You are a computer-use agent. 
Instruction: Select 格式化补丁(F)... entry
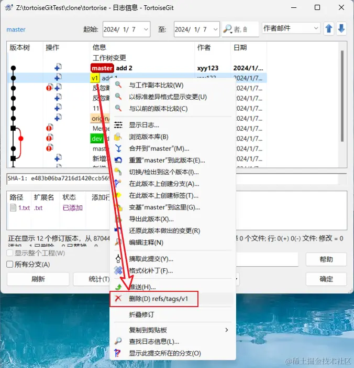(173, 270)
